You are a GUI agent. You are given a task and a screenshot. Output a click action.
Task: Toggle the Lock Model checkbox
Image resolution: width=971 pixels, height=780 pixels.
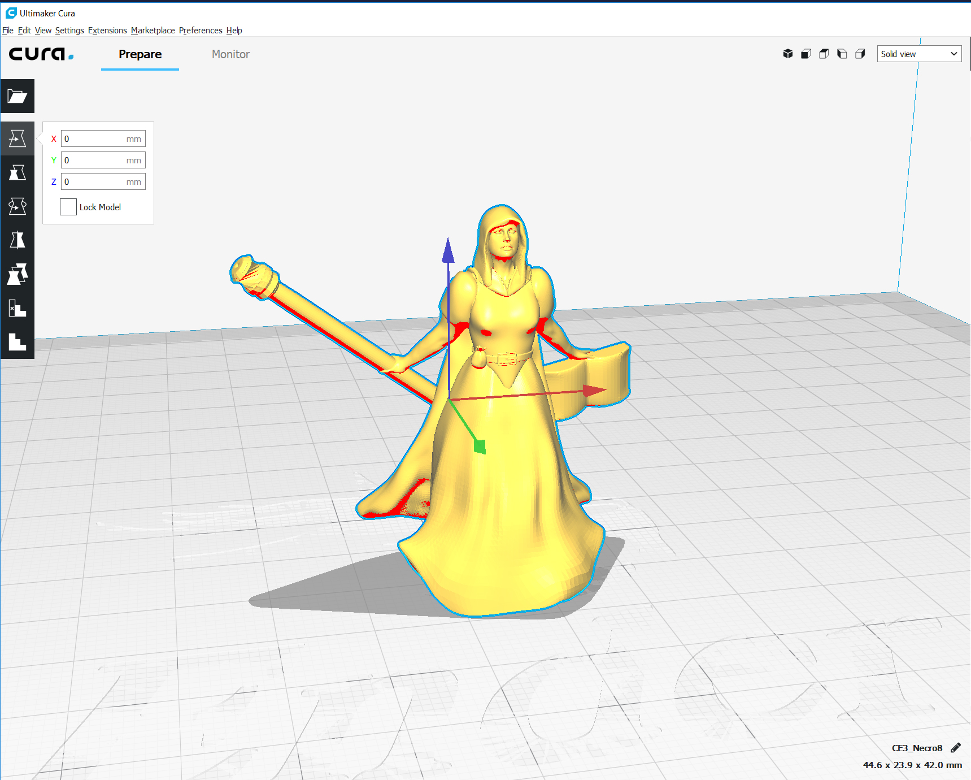point(68,207)
